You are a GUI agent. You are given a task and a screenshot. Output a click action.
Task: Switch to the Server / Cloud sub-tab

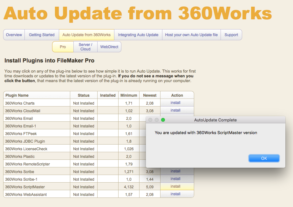(x=85, y=47)
